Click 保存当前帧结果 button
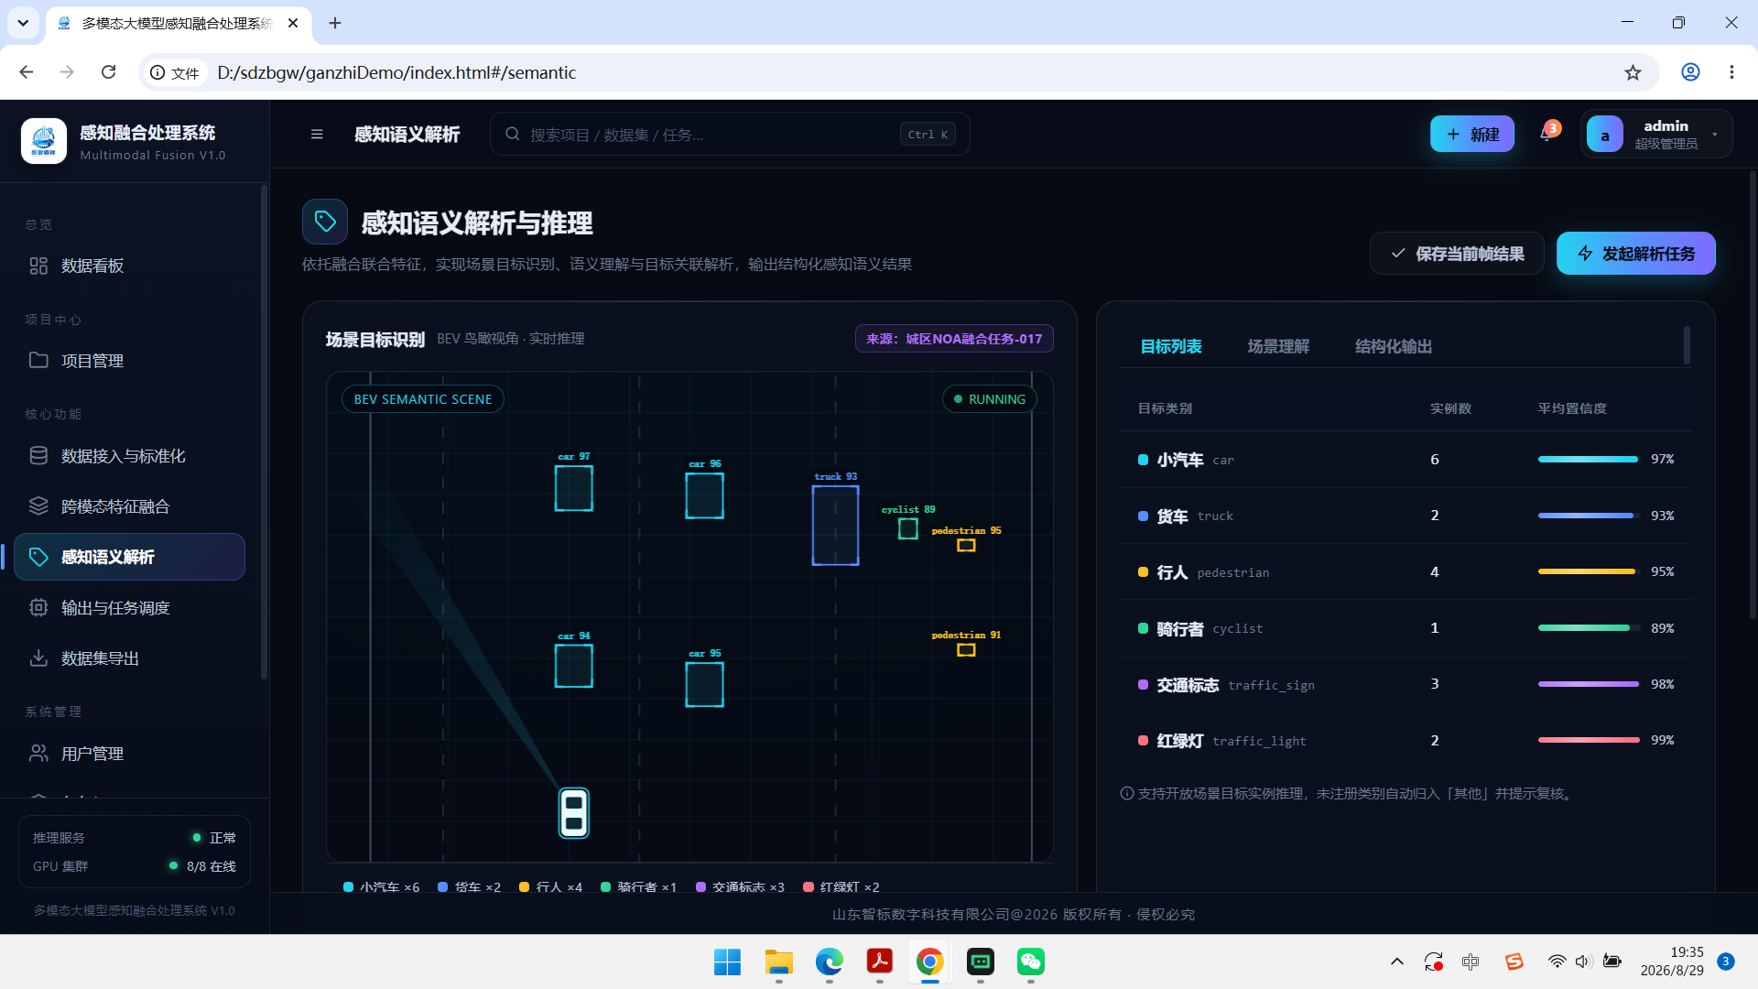1758x989 pixels. 1457,254
